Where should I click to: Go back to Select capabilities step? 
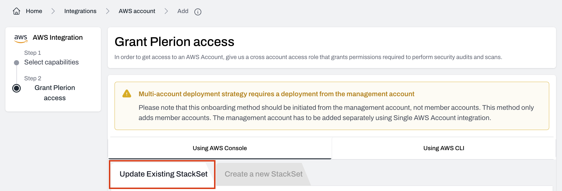pyautogui.click(x=51, y=62)
